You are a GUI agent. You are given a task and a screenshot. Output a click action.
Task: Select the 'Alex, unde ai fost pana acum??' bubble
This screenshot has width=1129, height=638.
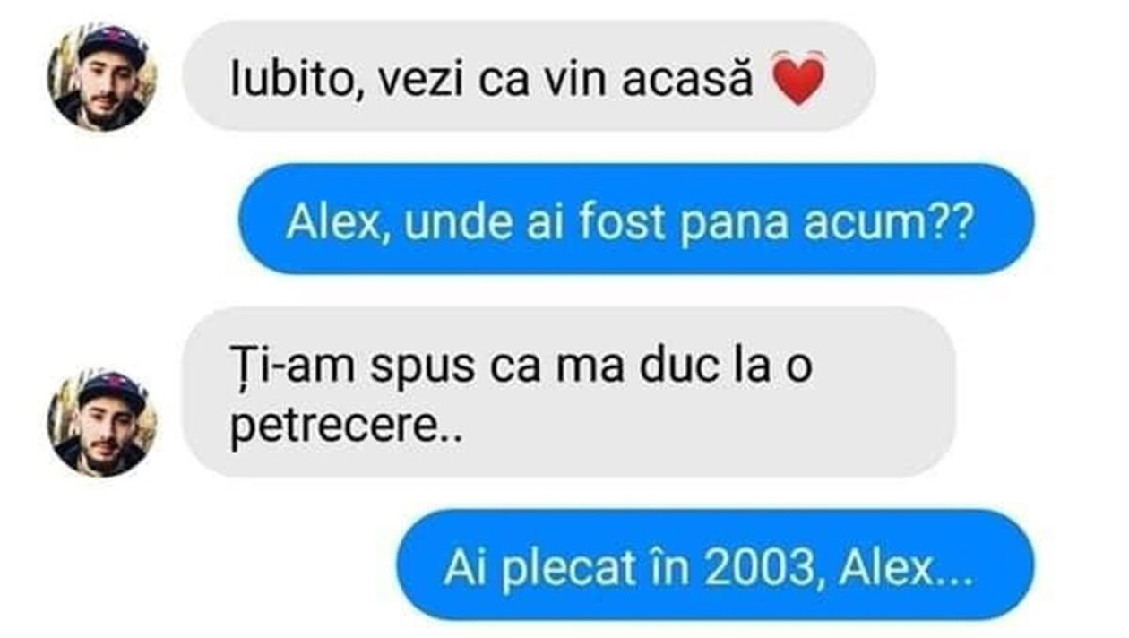[x=636, y=219]
